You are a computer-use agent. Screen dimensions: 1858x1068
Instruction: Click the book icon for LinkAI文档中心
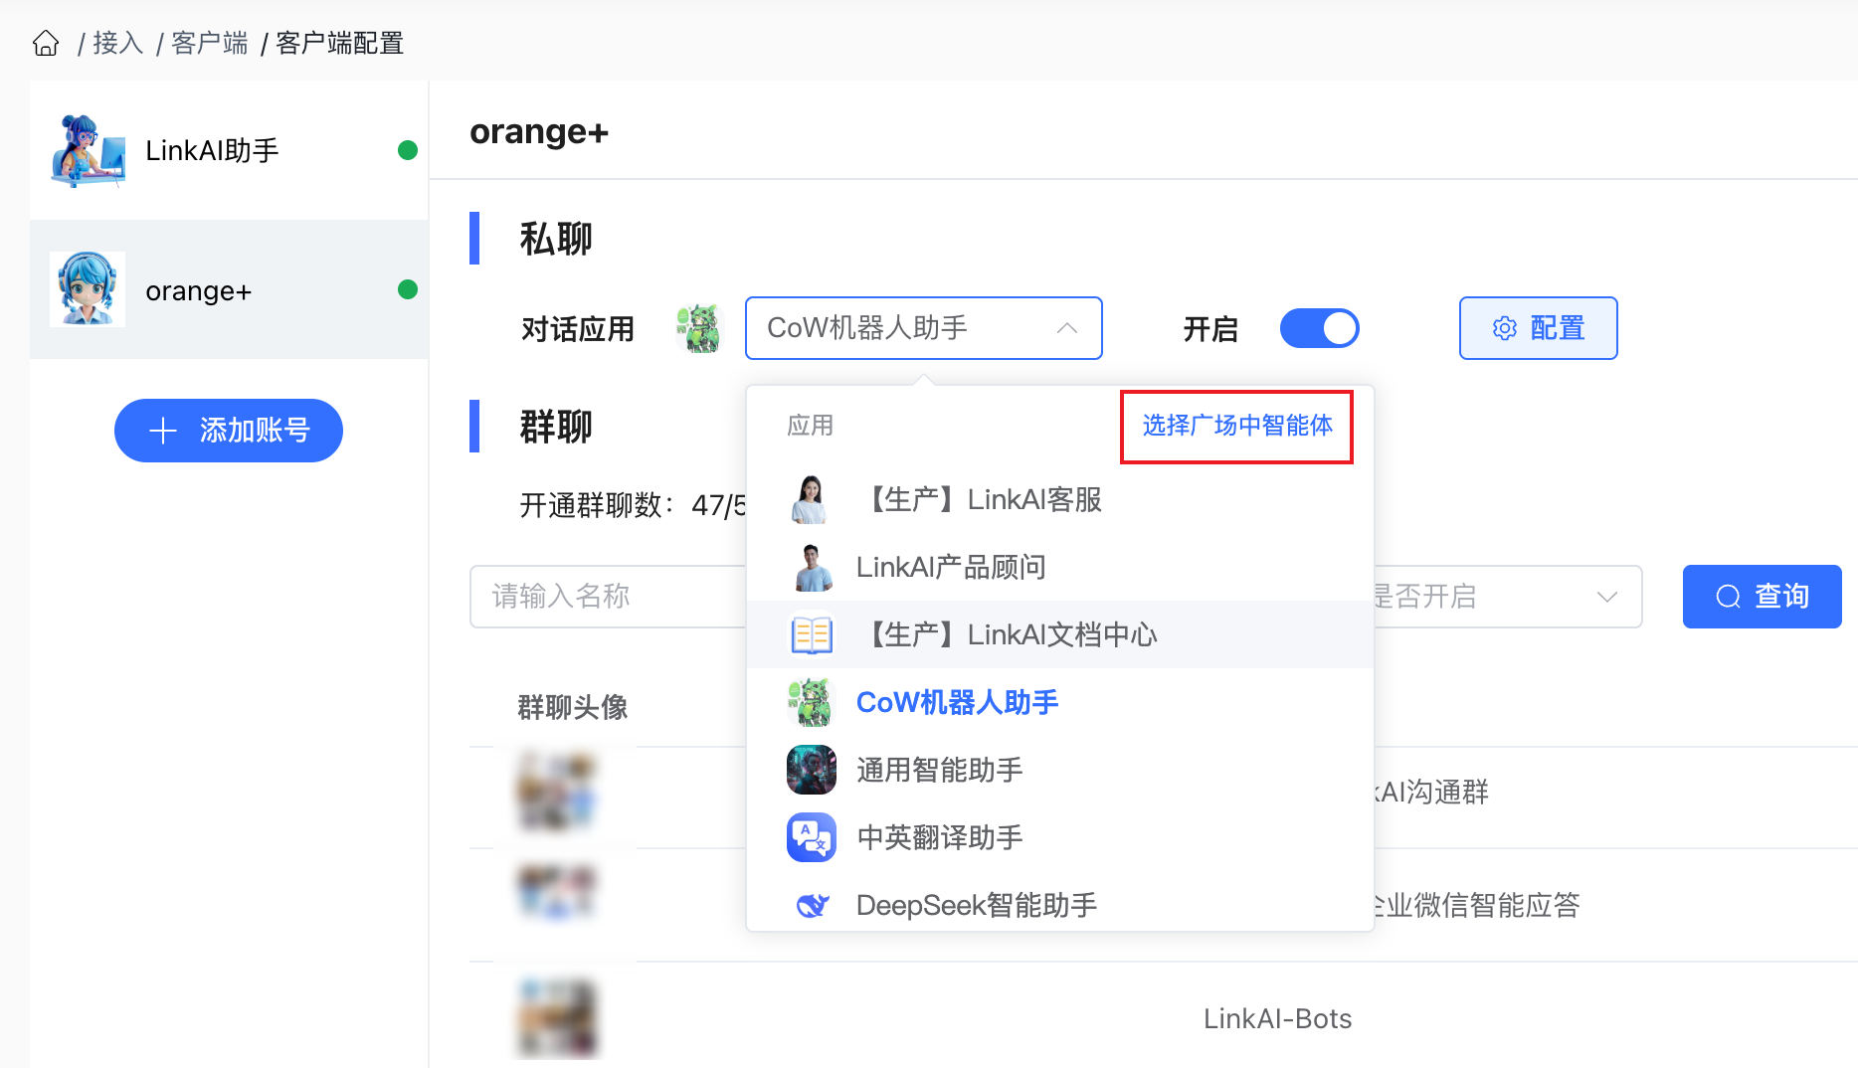coord(812,634)
